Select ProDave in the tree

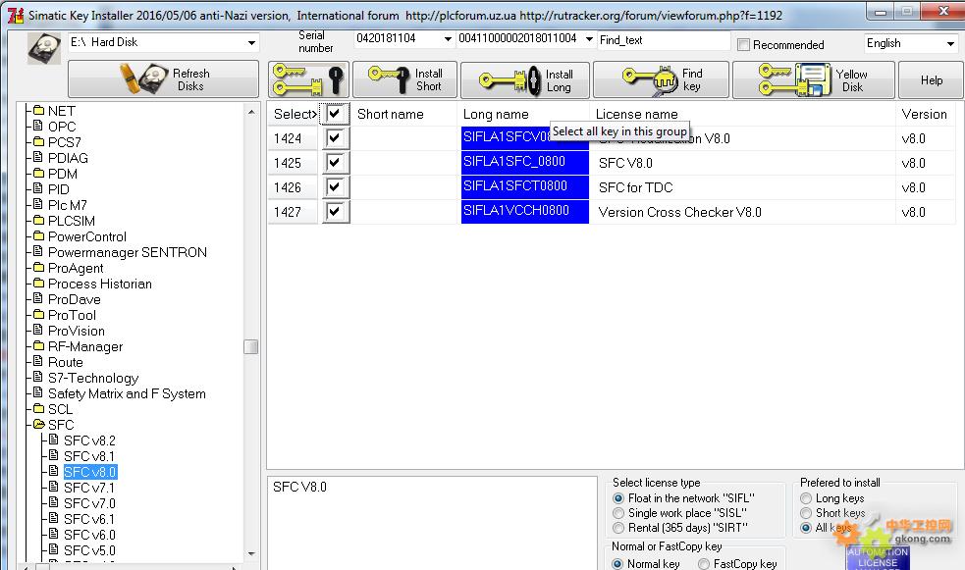coord(75,299)
